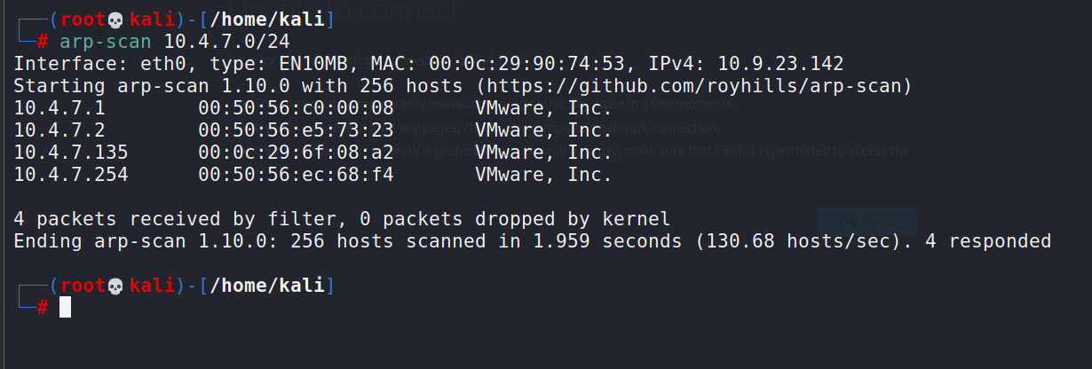Click the faint Try Again button
Image resolution: width=1092 pixels, height=369 pixels.
[866, 222]
